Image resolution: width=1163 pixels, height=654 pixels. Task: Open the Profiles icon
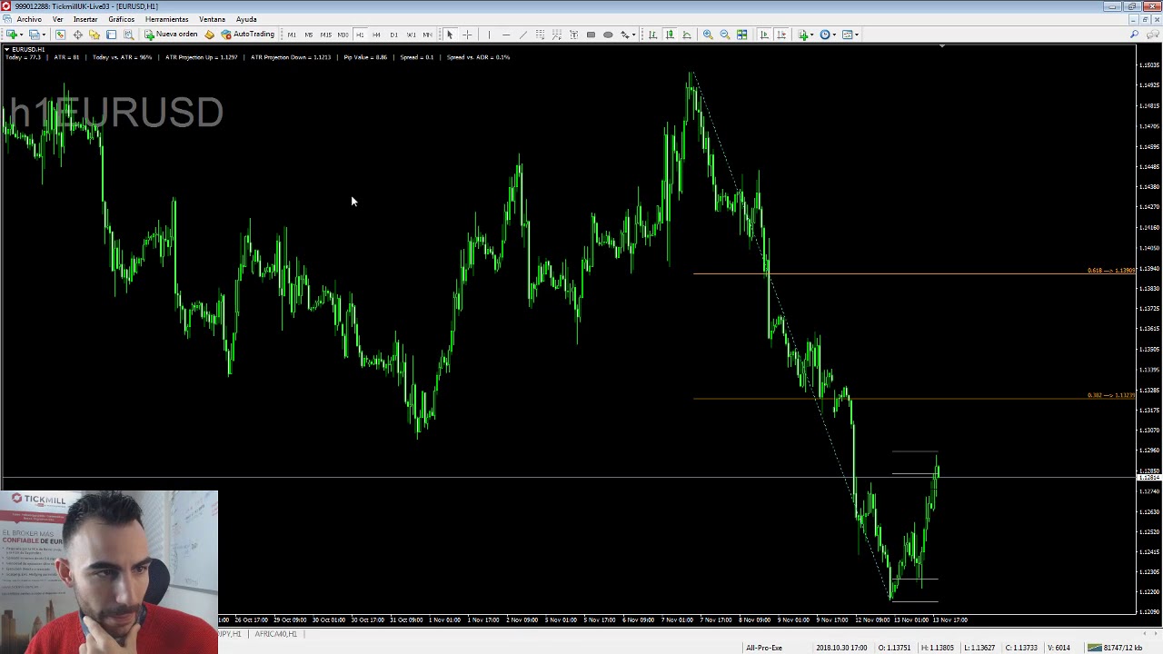click(34, 35)
